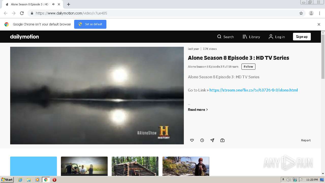325x183 pixels.
Task: Open the thumbnail of person holding fish
Action: click(186, 166)
